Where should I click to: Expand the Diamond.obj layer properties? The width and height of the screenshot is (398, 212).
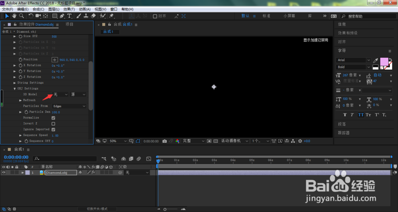[x=23, y=173]
